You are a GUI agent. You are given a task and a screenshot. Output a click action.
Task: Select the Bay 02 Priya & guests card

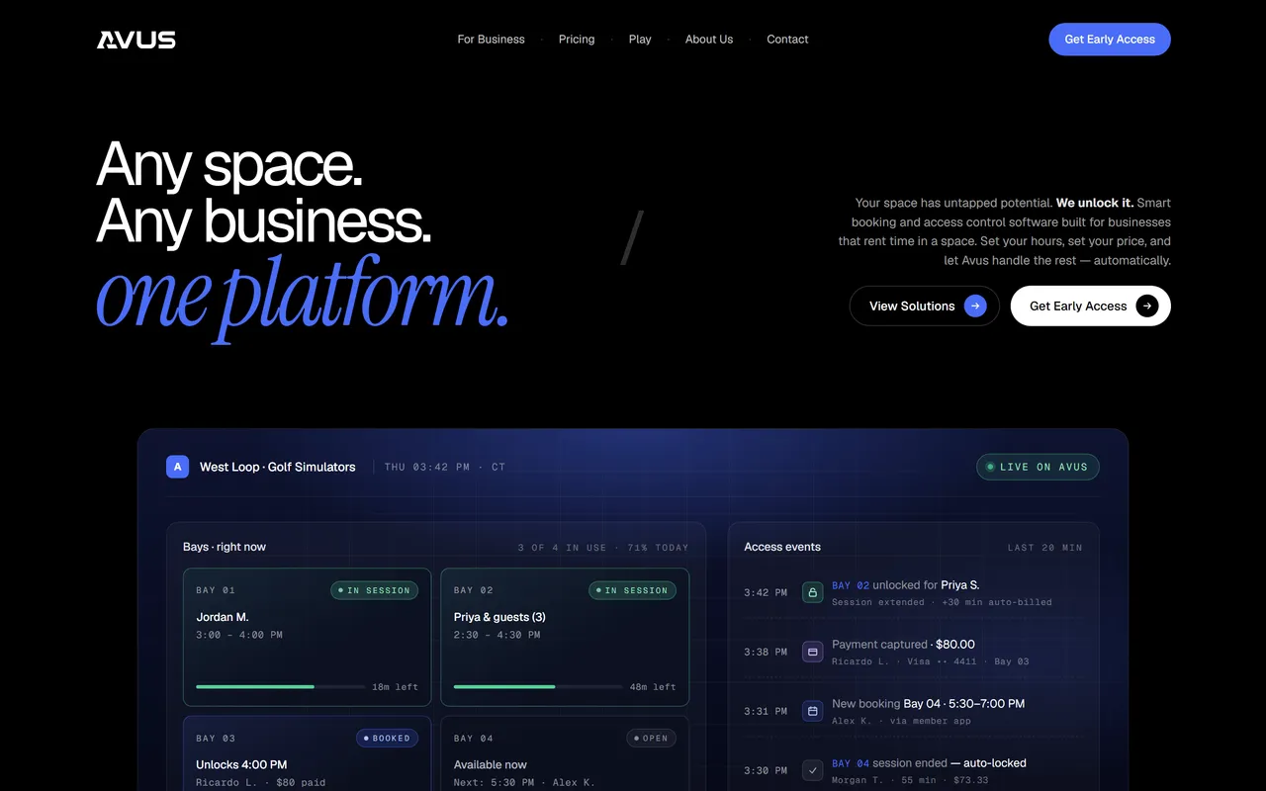[565, 637]
